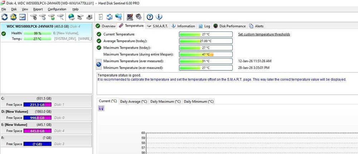
Task: Click the globe with monitor network icon
Action: (x=118, y=17)
